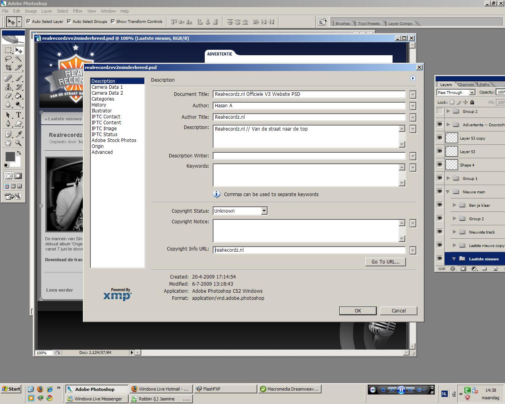Open the Image menu
This screenshot has width=505, height=404.
(x=31, y=11)
